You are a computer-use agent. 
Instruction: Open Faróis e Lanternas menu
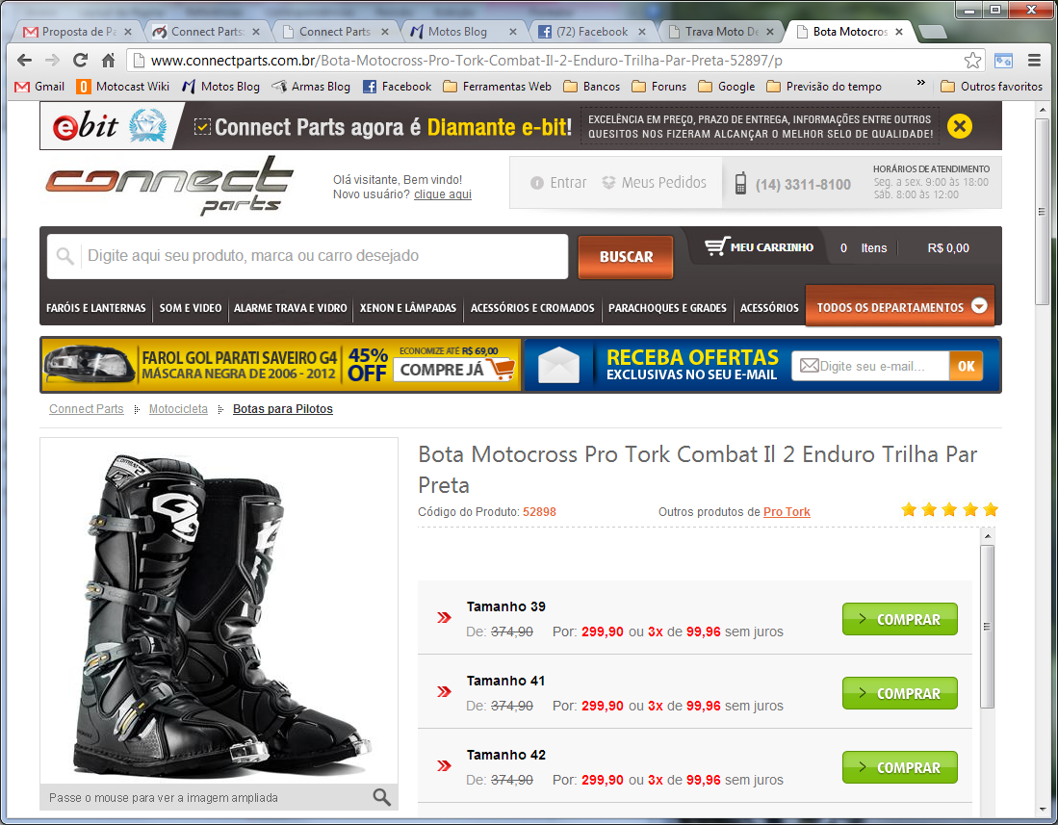click(96, 308)
